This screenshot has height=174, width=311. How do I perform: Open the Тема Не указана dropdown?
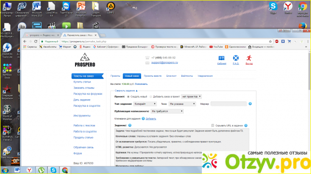click(182, 104)
